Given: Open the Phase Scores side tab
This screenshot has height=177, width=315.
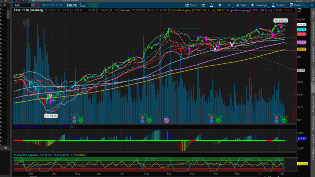Looking at the screenshot, I should 313,104.
